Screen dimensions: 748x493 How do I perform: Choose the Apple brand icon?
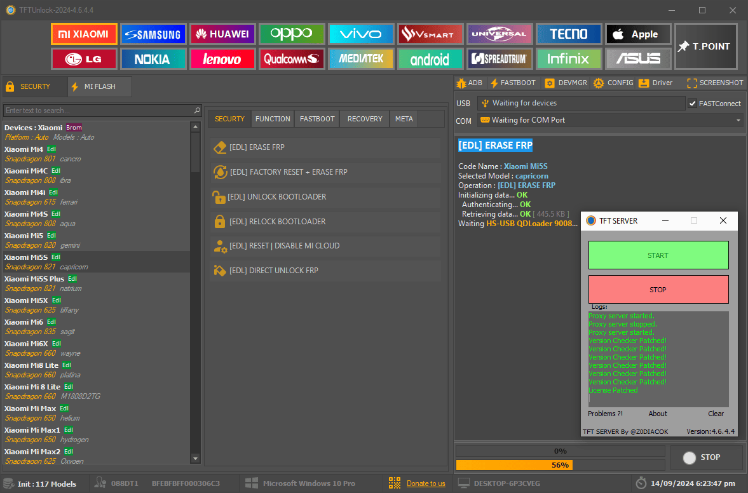pyautogui.click(x=638, y=34)
